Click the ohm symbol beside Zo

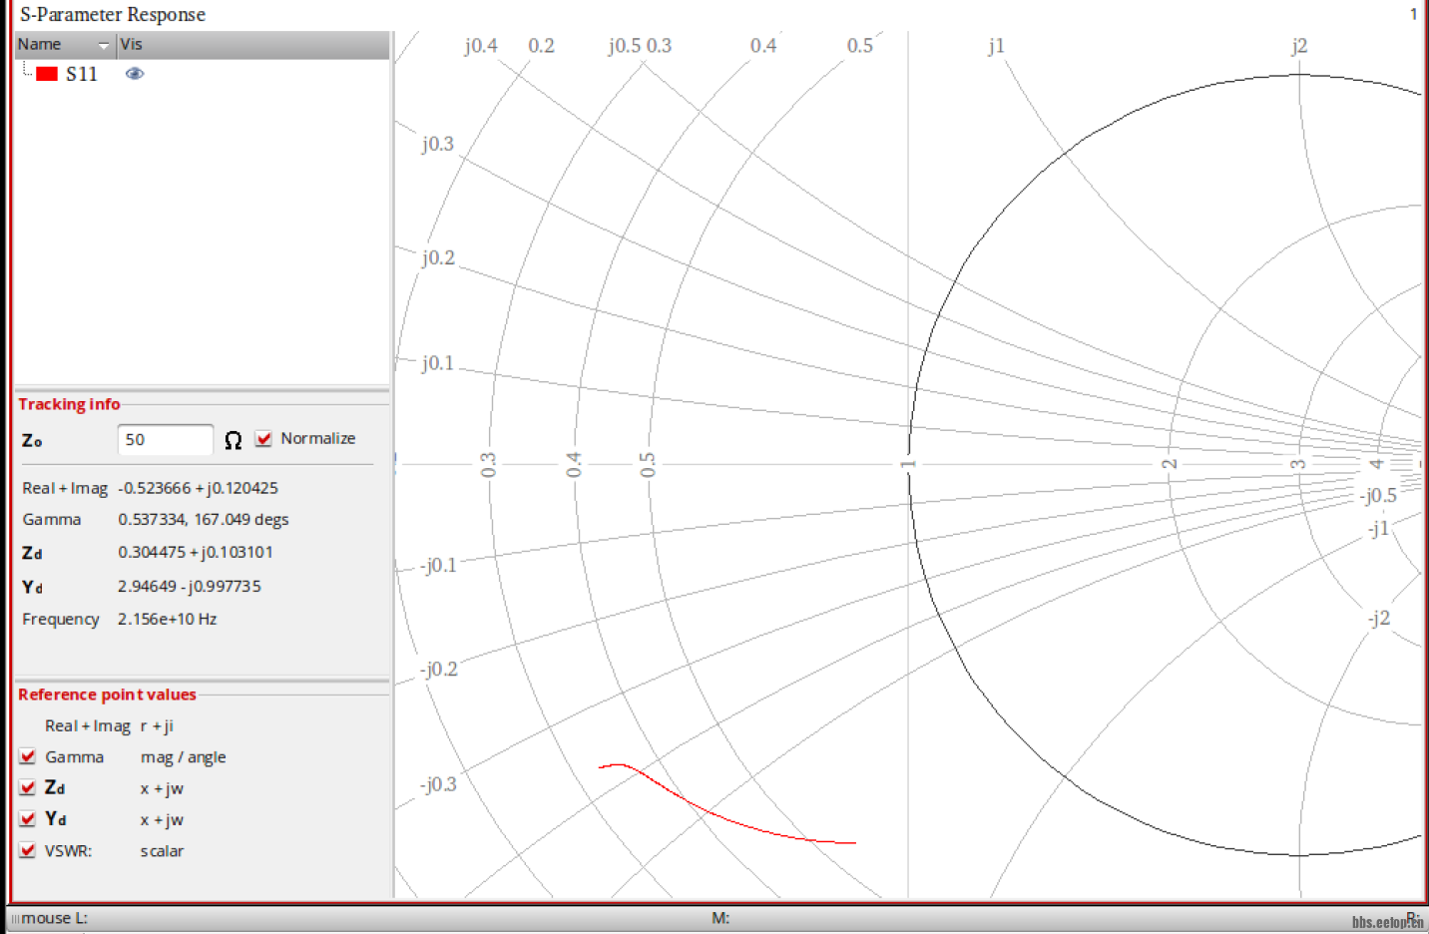pos(234,440)
